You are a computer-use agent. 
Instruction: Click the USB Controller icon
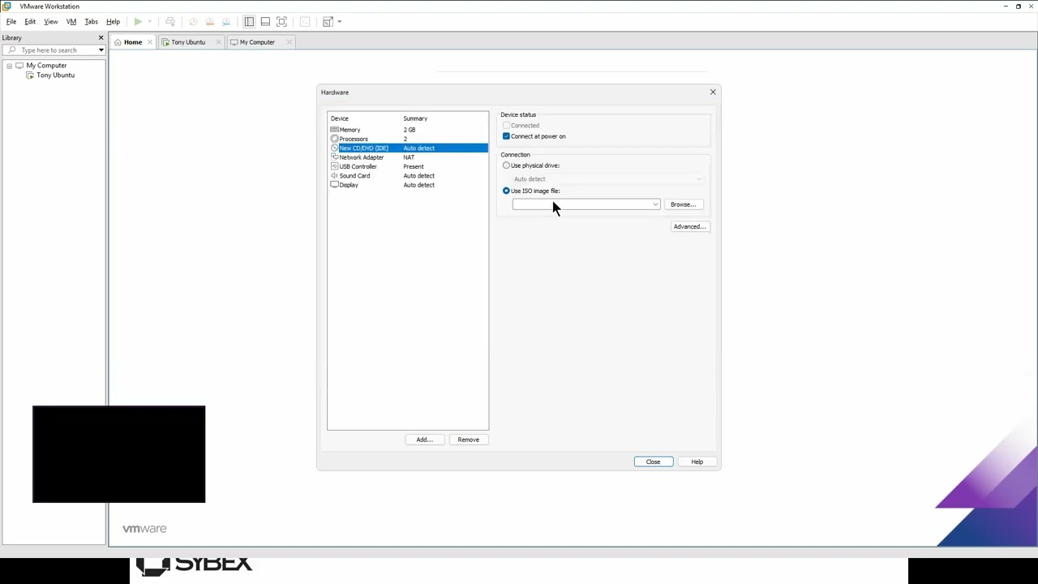[x=334, y=166]
